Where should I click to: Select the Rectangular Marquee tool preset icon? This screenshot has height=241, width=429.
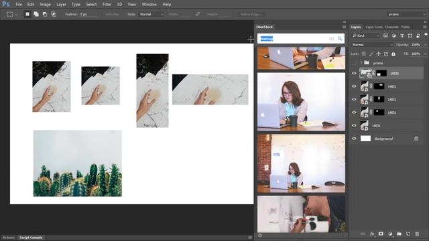[x=10, y=14]
